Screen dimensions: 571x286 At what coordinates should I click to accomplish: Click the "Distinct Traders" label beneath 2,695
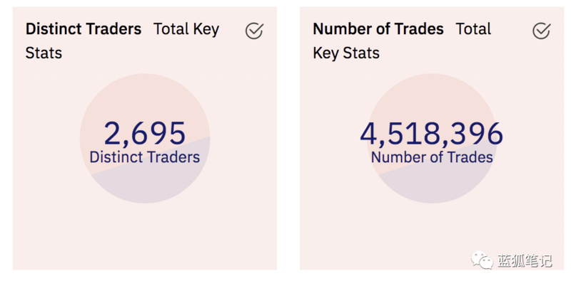pos(145,157)
